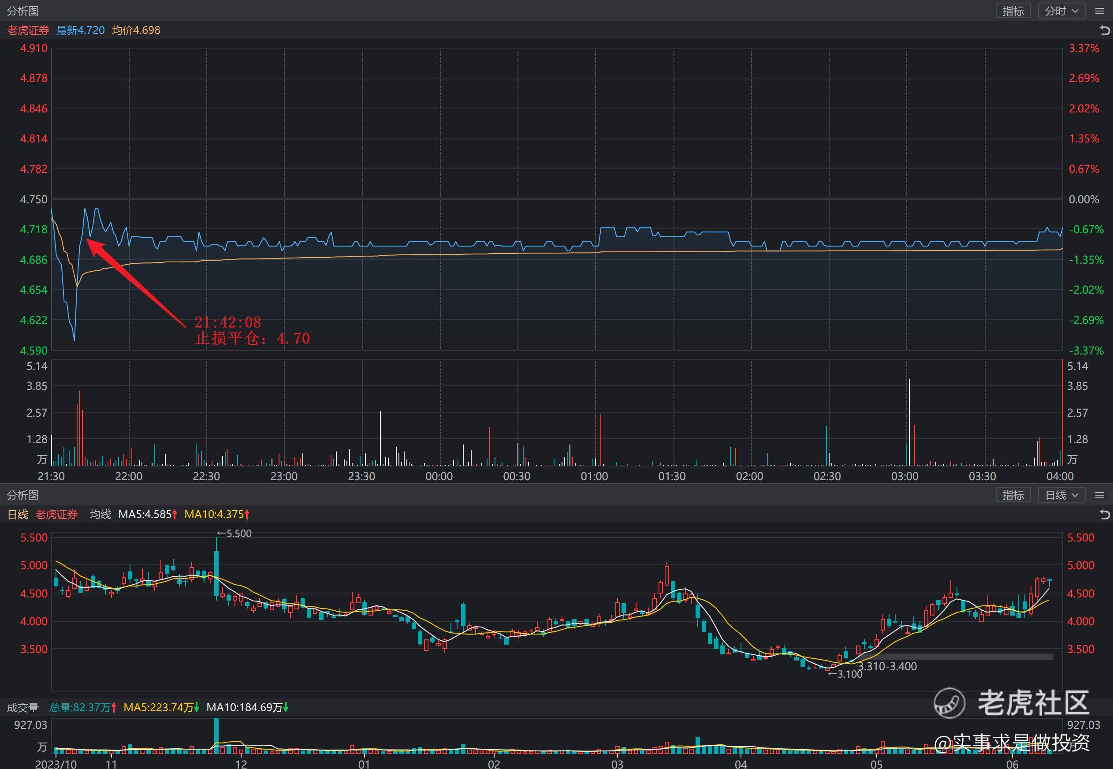The height and width of the screenshot is (769, 1113).
Task: Click the 成交量 volume panel title
Action: click(x=22, y=707)
